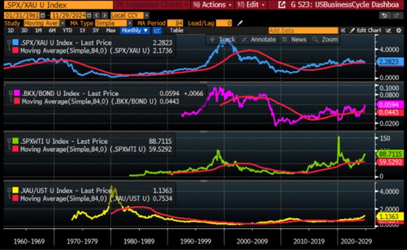This screenshot has width=407, height=250.
Task: Open the Monthly periodicity dropdown
Action: (135, 30)
